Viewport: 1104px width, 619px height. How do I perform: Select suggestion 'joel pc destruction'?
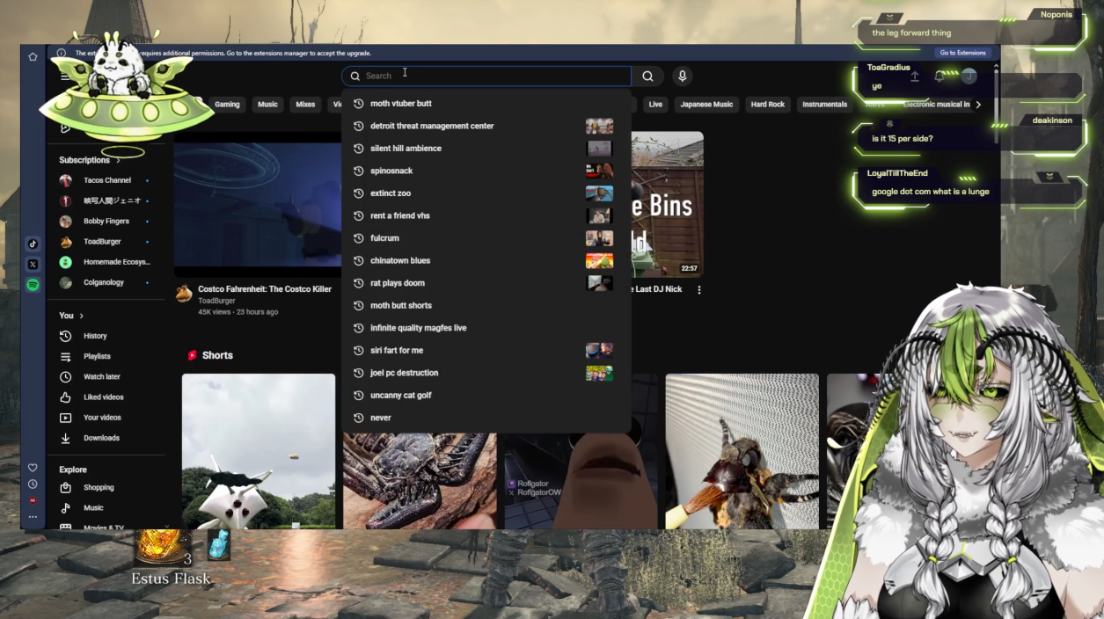pyautogui.click(x=486, y=373)
